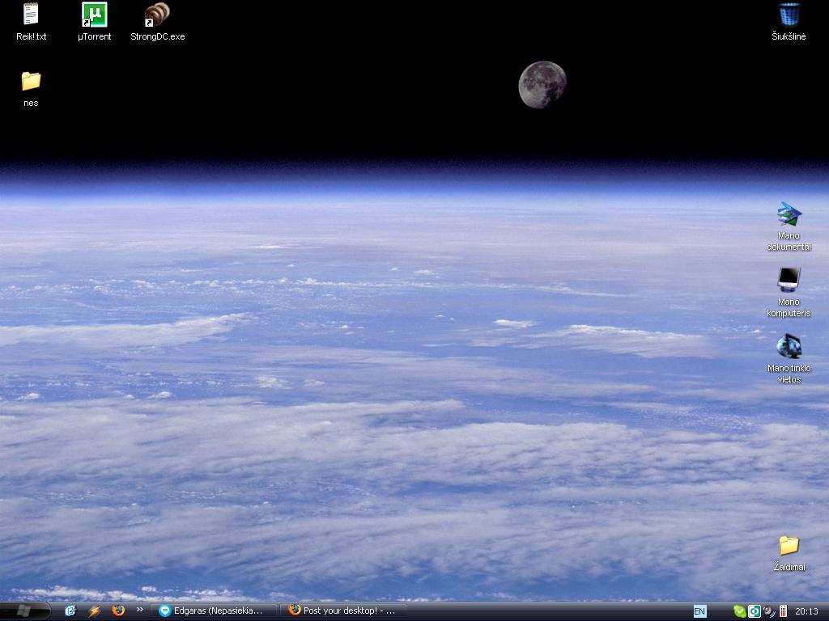Viewport: 829px width, 621px height.
Task: Open the EN language bar indicator
Action: pyautogui.click(x=699, y=611)
